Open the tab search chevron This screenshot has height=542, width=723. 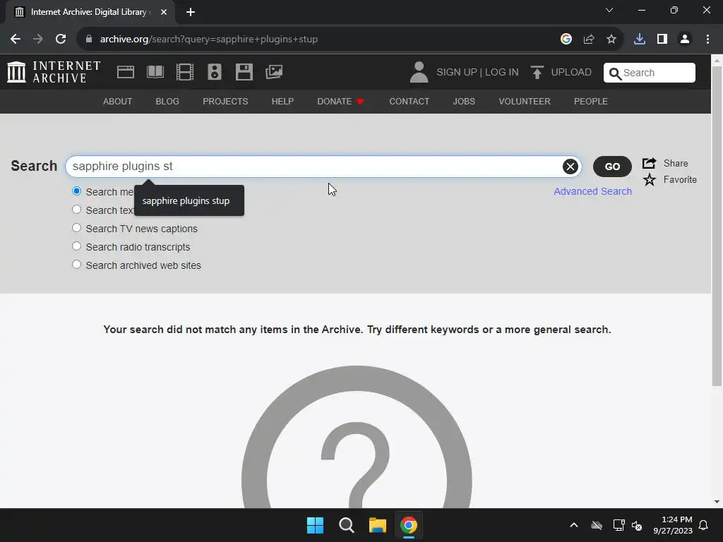coord(609,10)
